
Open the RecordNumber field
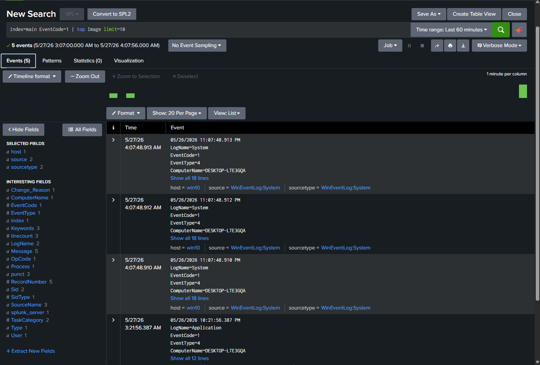29,282
